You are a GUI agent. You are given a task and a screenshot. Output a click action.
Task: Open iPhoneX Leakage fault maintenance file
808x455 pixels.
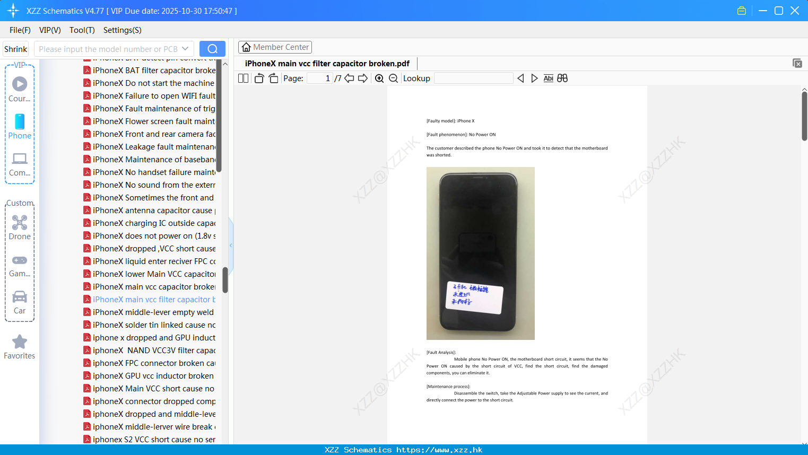150,146
